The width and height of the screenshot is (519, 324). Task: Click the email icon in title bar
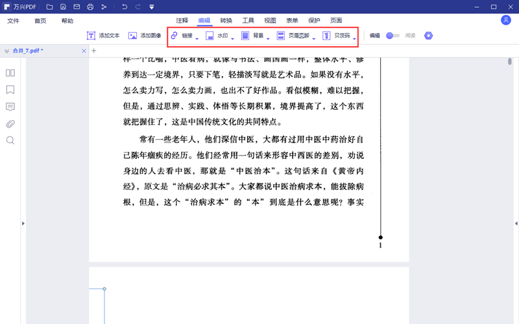[77, 7]
